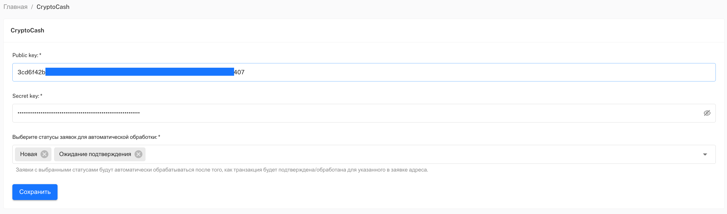Click empty area of Public key field
Viewport: 727px width, 214px height.
coord(460,72)
